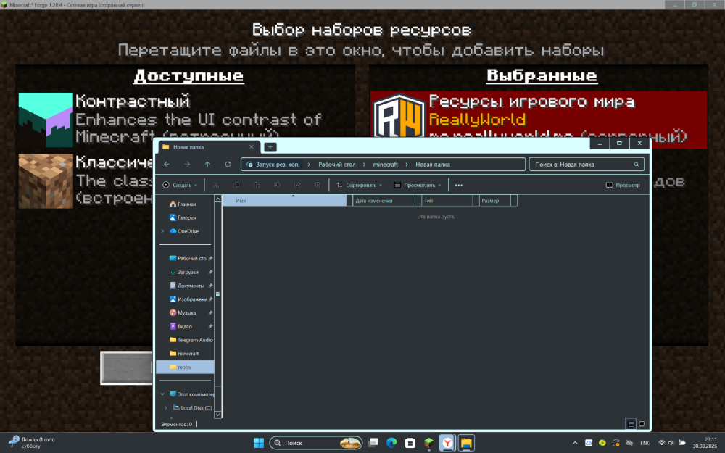Click the Классический dirt block pack icon
The width and height of the screenshot is (725, 453).
[x=46, y=180]
